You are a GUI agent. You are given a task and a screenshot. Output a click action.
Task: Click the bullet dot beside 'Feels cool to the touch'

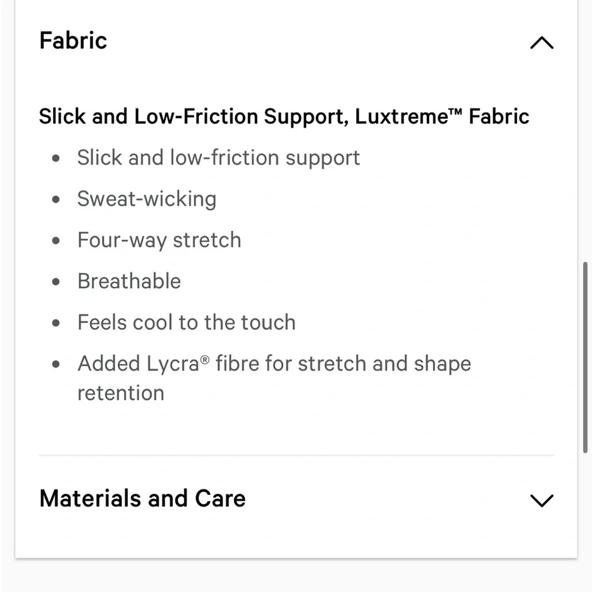56,323
